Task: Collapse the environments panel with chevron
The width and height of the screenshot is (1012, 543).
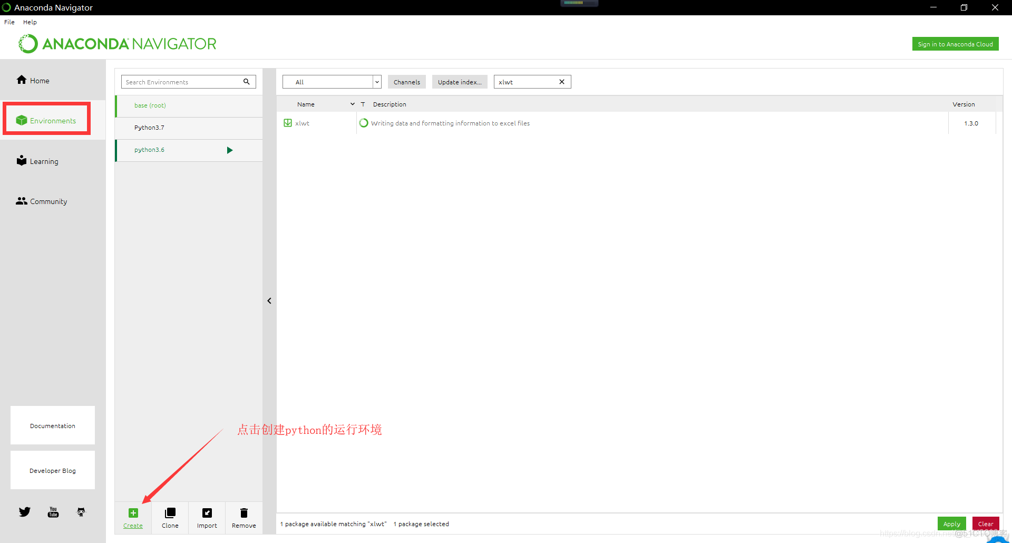Action: tap(269, 300)
